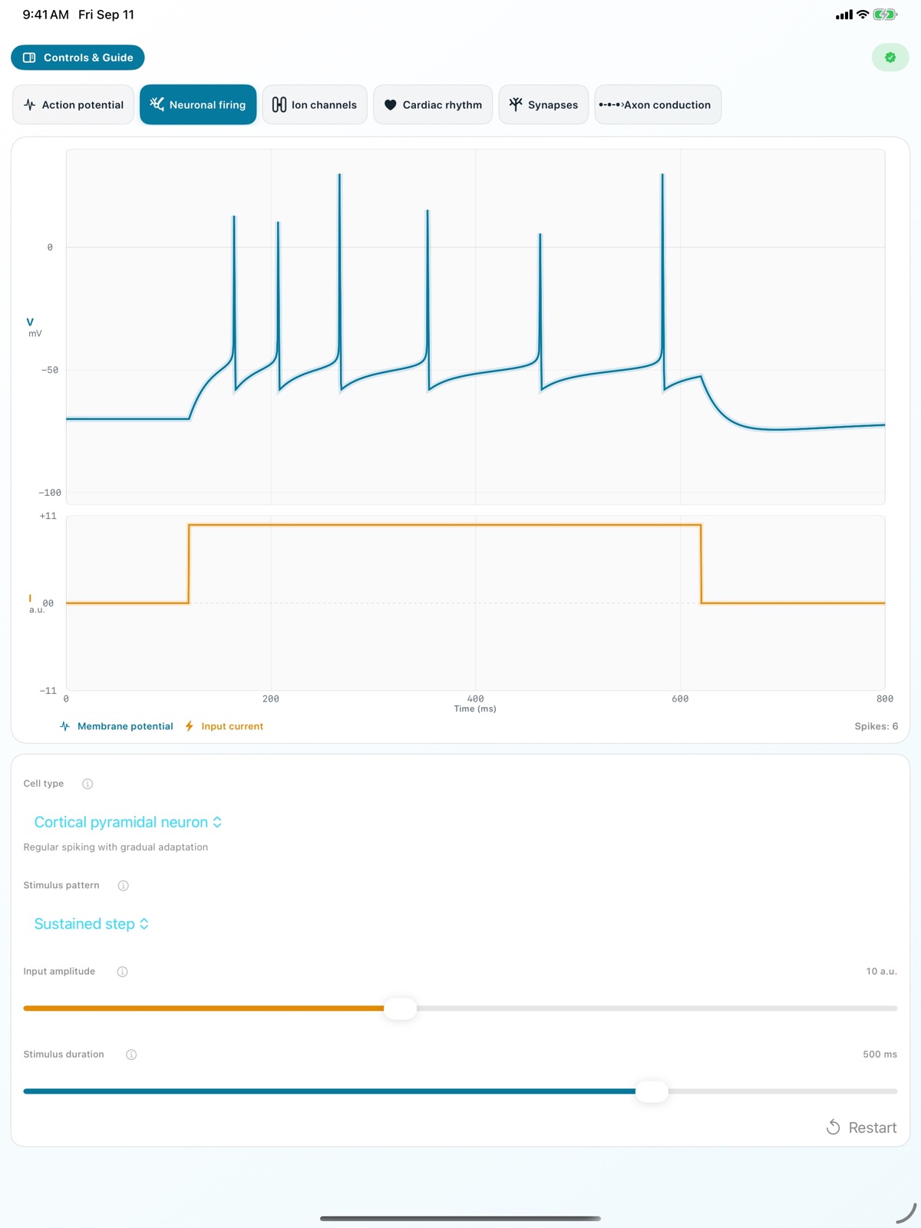
Task: Toggle the Input current legend entry
Action: click(224, 726)
